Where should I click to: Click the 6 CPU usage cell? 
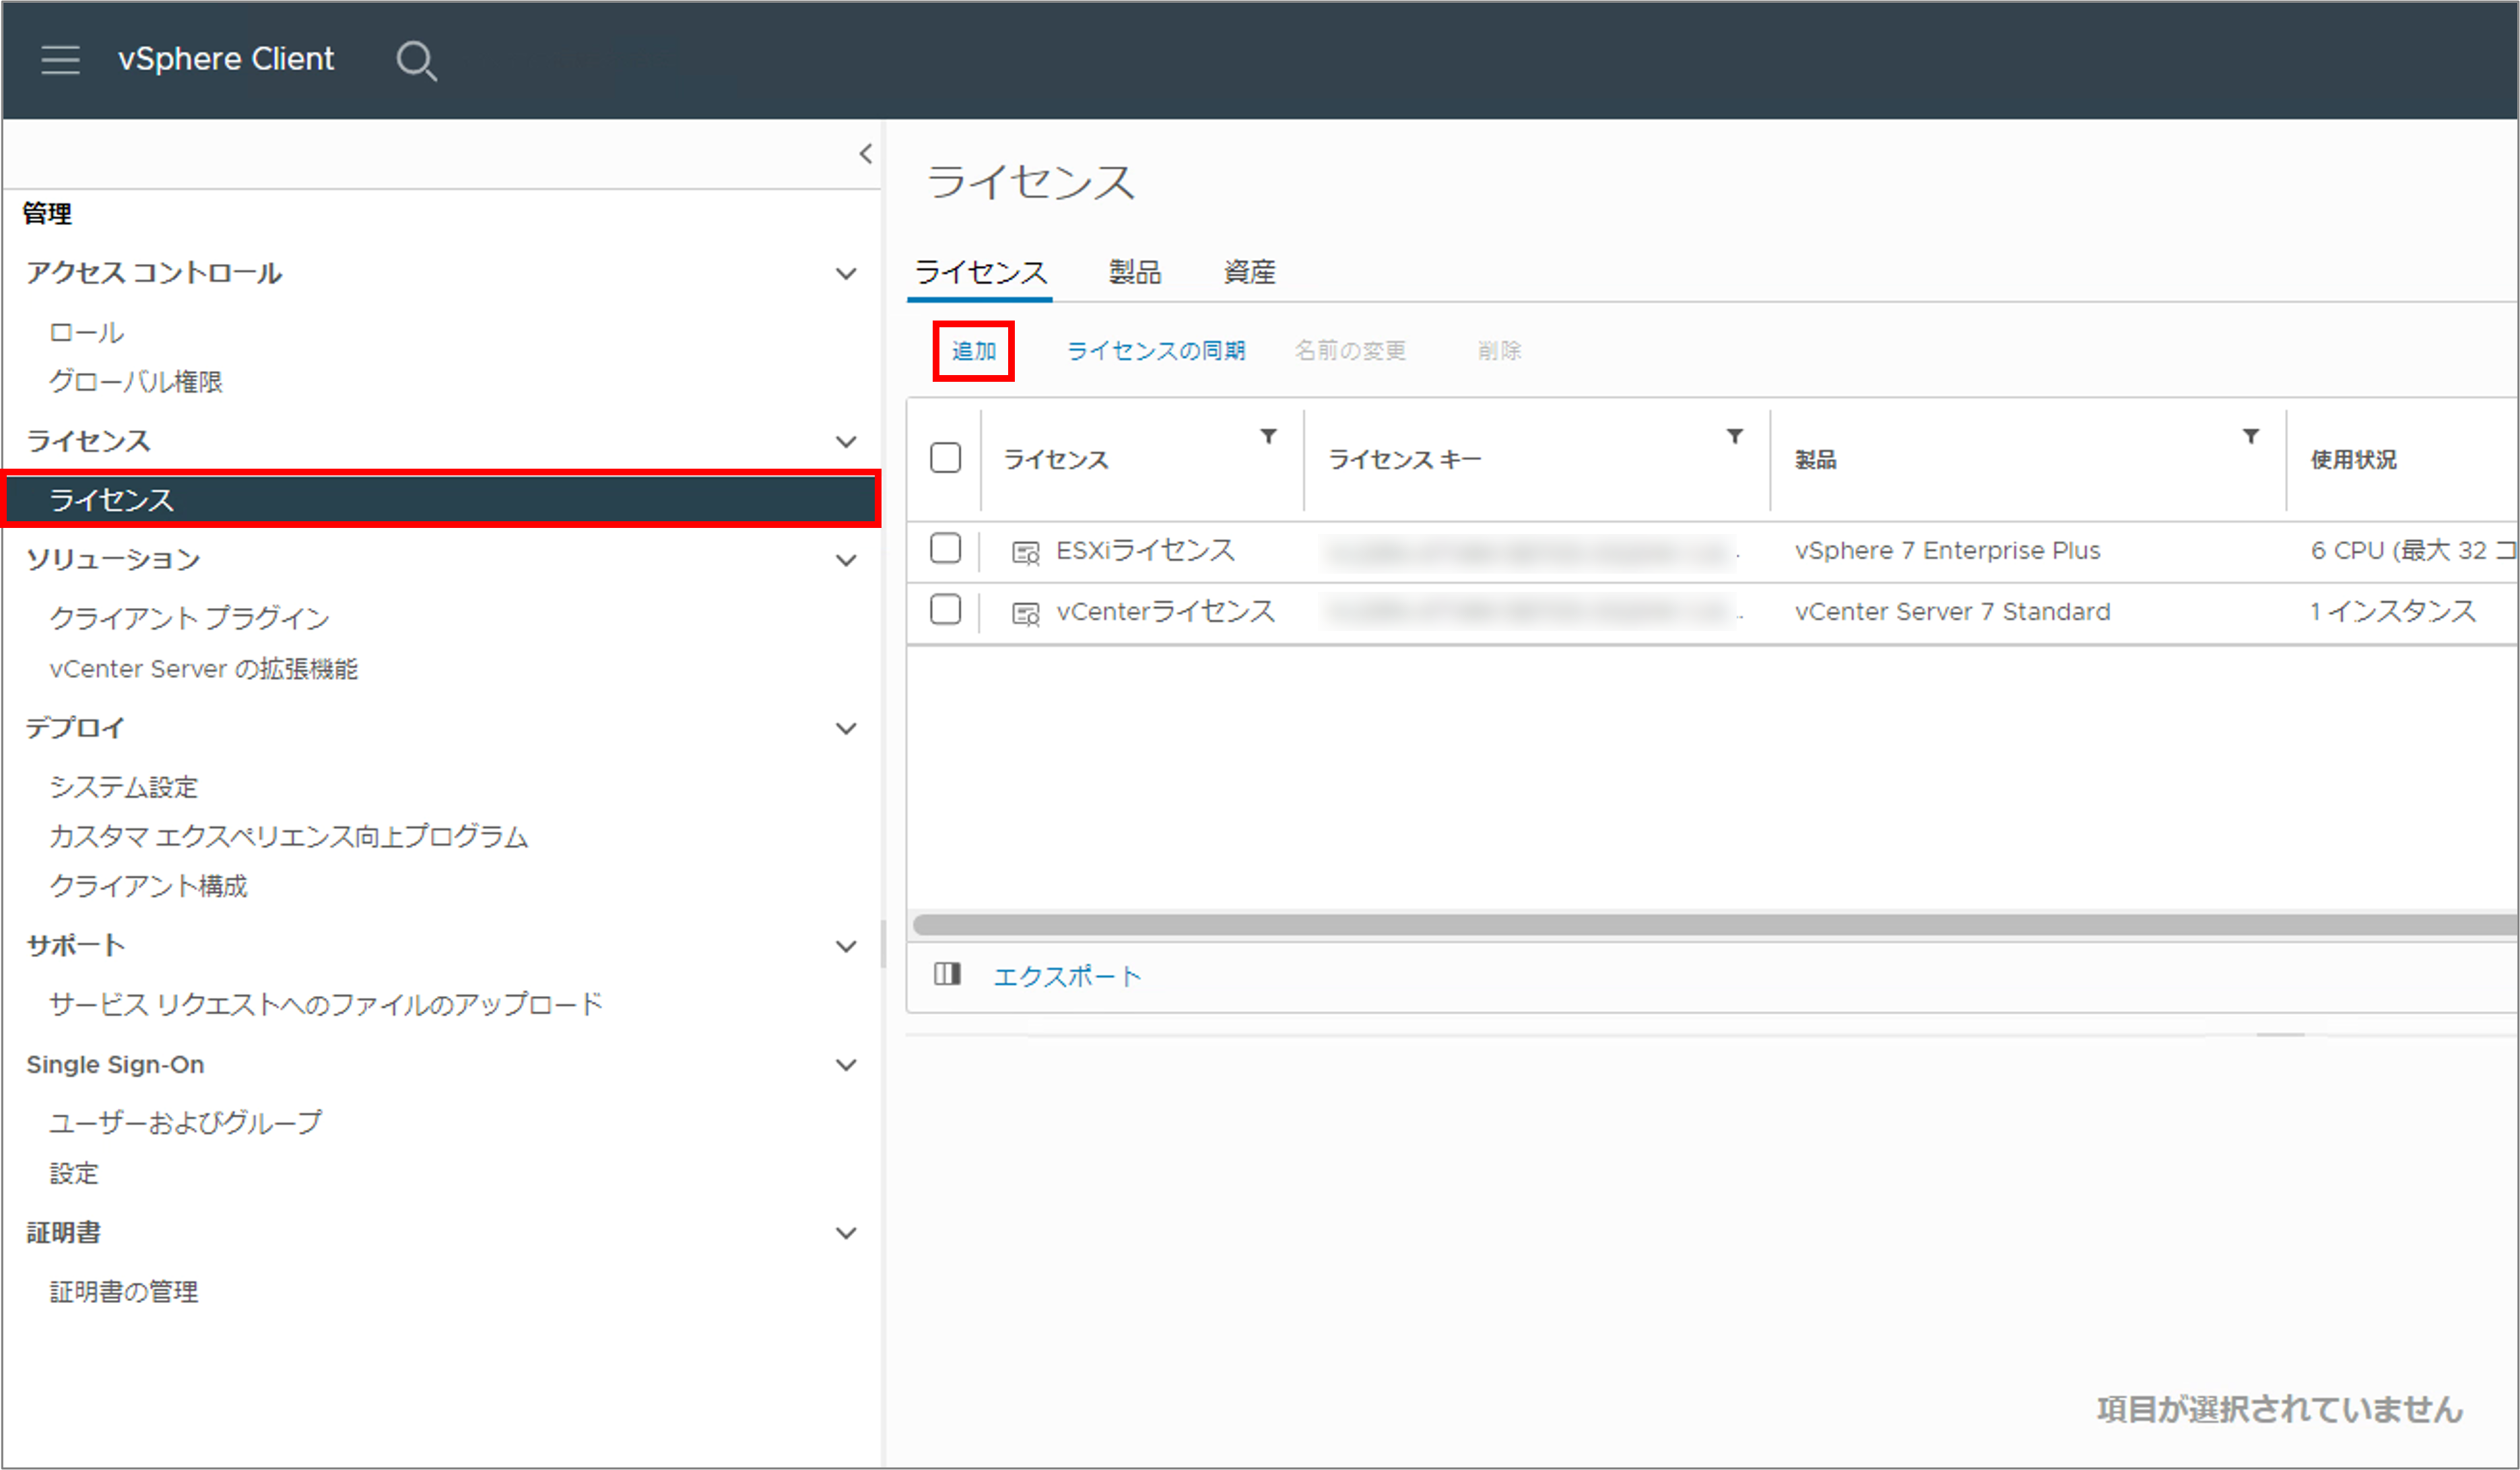pyautogui.click(x=2413, y=551)
